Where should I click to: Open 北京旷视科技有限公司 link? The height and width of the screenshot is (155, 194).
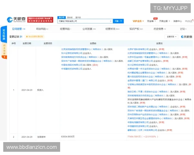(138, 49)
